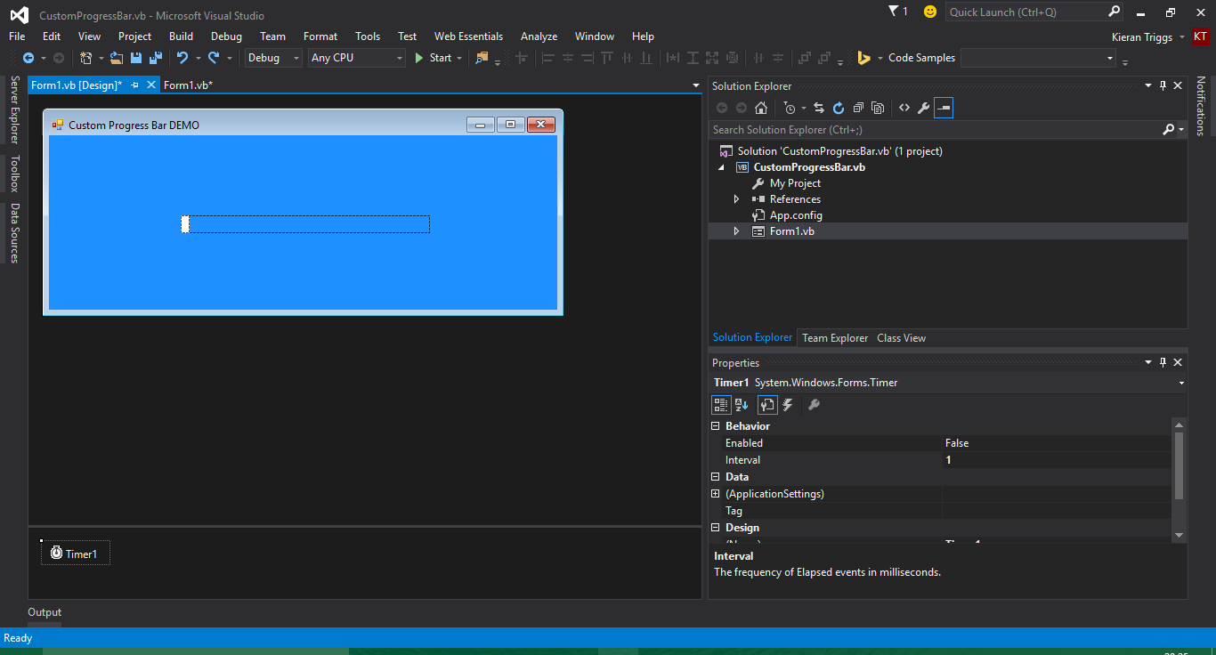
Task: Open the Format menu
Action: [320, 36]
